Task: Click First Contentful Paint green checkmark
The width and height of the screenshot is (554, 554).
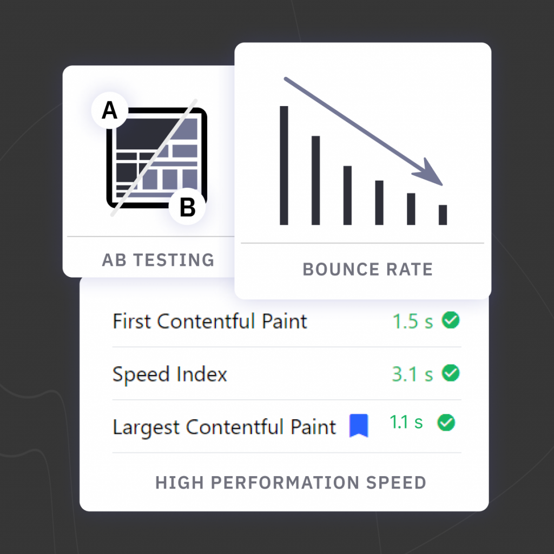Action: [451, 320]
